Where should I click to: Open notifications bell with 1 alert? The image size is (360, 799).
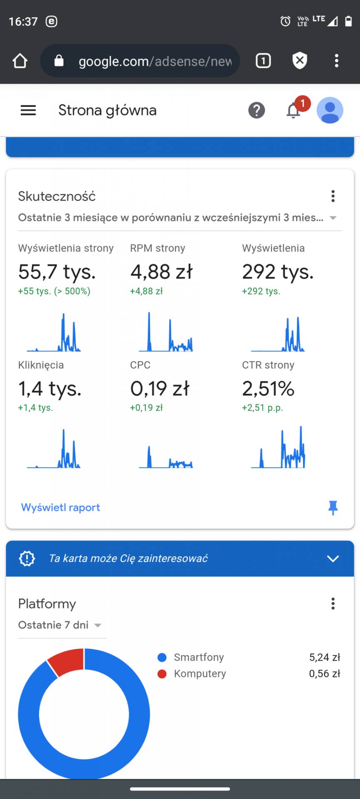tap(294, 110)
